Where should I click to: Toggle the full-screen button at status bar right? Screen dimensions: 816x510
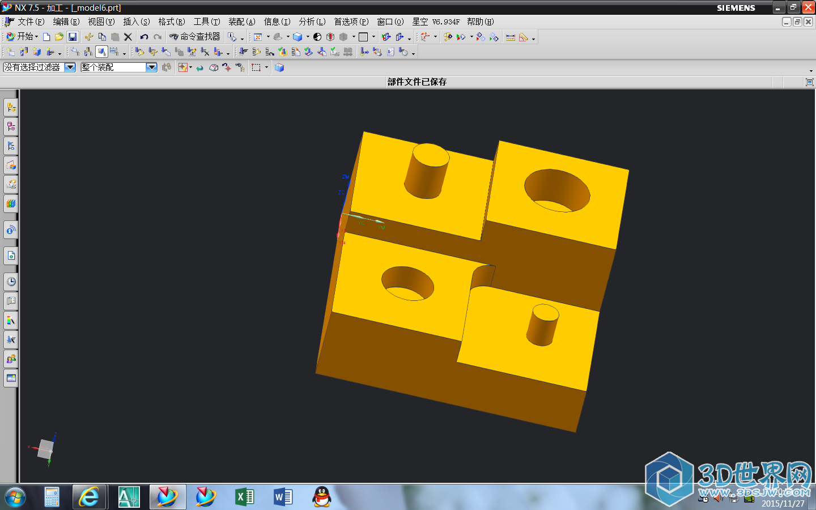809,82
